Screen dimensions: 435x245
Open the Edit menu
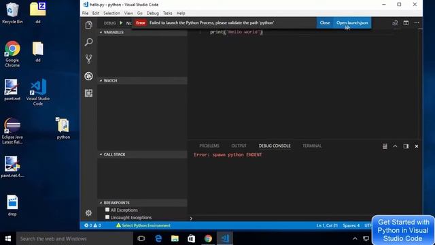[x=96, y=13]
